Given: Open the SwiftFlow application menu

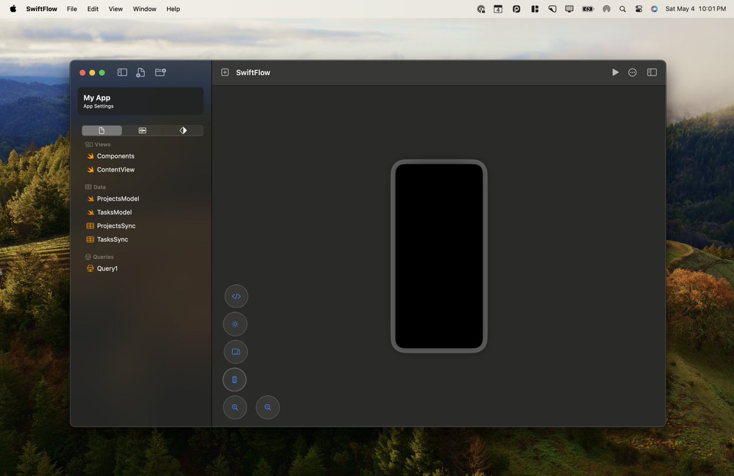Looking at the screenshot, I should pos(42,9).
